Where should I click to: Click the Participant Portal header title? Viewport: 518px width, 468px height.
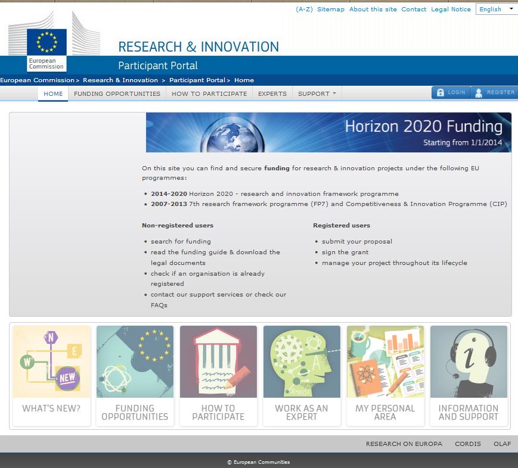[158, 65]
